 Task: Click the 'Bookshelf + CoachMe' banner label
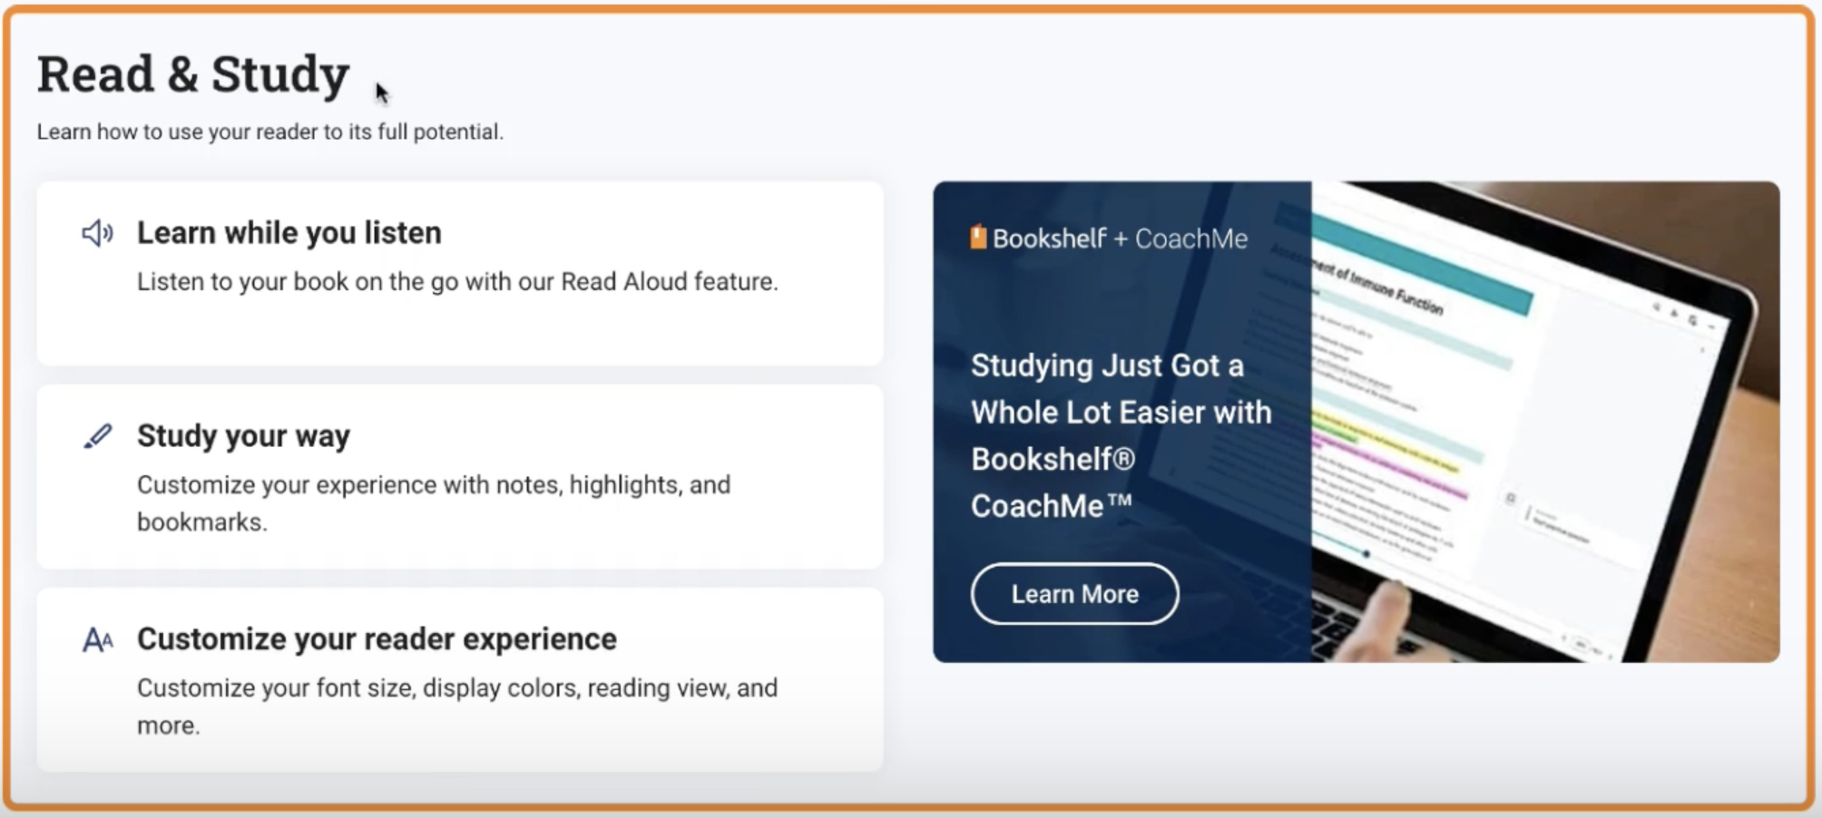coord(1120,239)
